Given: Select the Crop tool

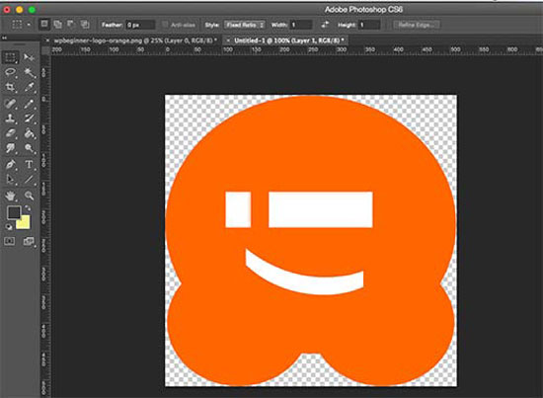Looking at the screenshot, I should coord(10,87).
